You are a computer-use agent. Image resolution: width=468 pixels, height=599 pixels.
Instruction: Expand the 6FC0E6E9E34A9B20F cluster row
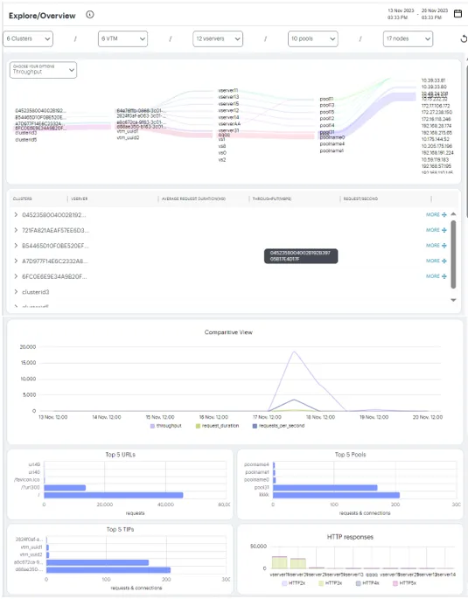[x=16, y=276]
